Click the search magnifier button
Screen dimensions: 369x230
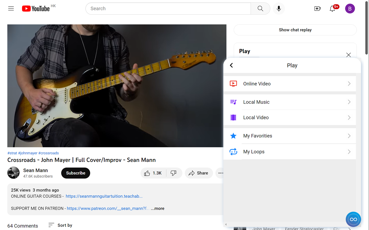click(x=260, y=9)
